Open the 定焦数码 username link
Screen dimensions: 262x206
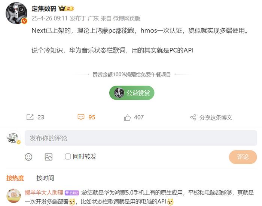click(x=44, y=9)
